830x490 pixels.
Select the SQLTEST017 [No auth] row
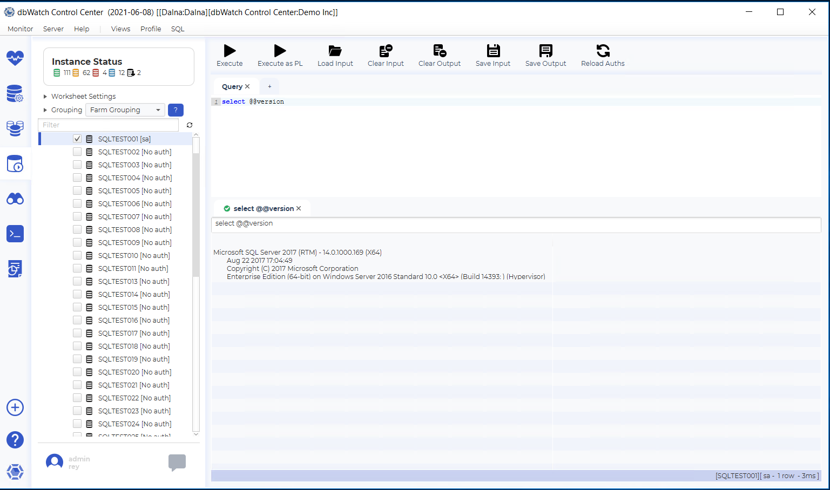[x=116, y=333]
